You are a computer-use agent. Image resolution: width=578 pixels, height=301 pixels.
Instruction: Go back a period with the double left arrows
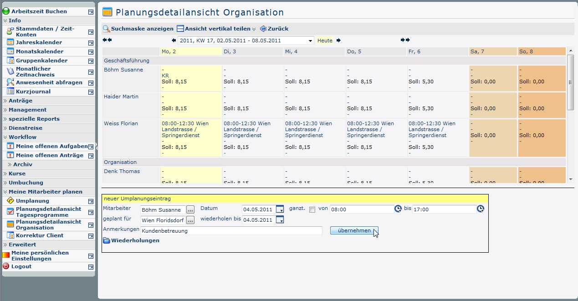coord(107,40)
